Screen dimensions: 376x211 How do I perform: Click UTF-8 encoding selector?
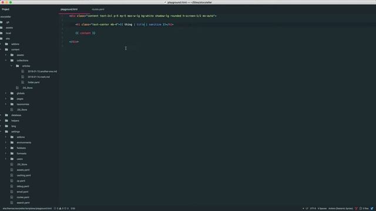pos(313,209)
